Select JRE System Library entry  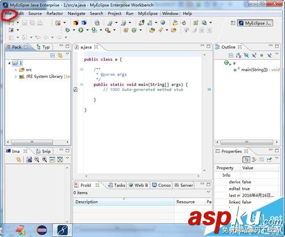click(x=45, y=76)
